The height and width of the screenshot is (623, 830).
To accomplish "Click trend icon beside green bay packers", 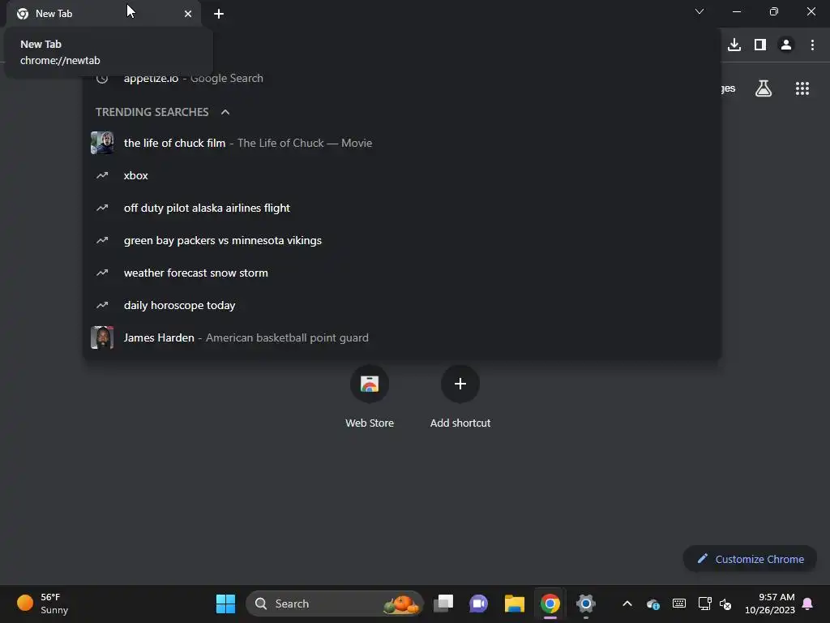I will click(102, 240).
